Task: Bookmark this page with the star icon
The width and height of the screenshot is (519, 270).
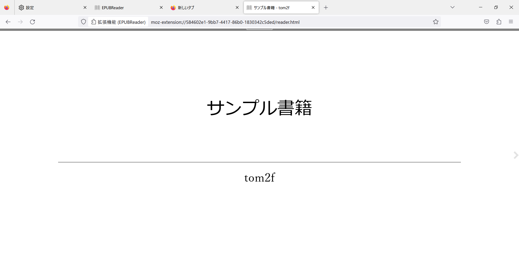Action: pyautogui.click(x=436, y=22)
